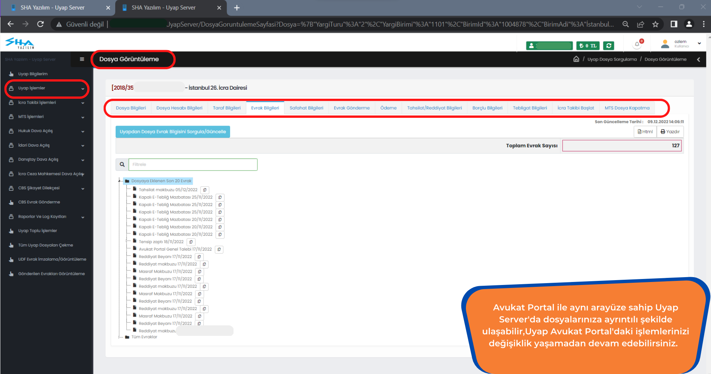The height and width of the screenshot is (374, 711).
Task: Switch to the Taraf Bilgileri tab
Action: click(227, 108)
